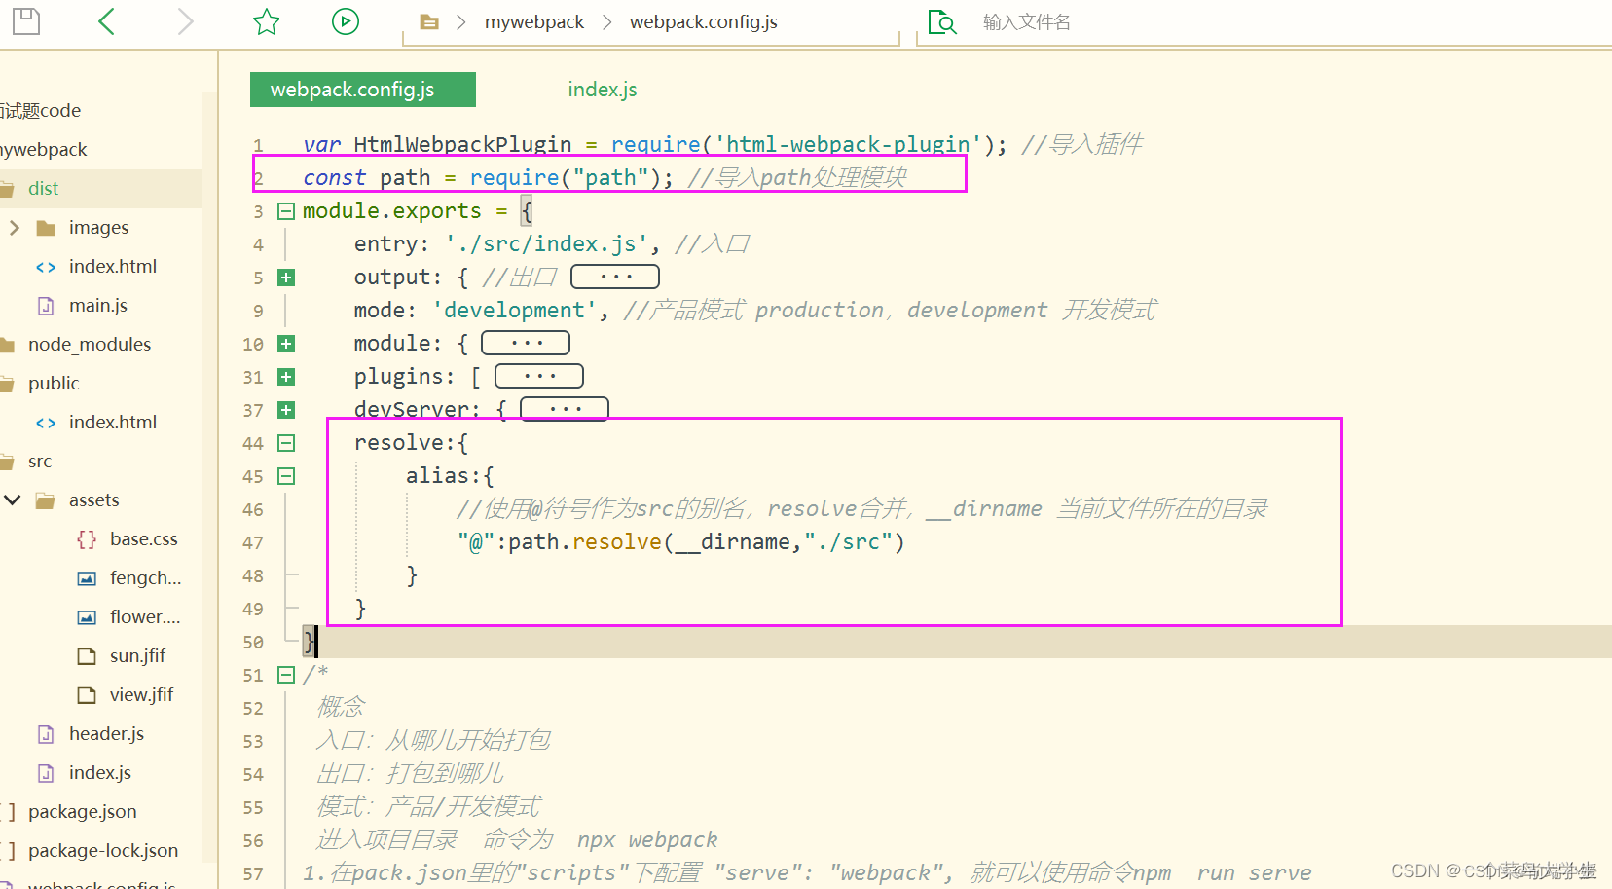Click the 'development' string on line 9

tap(514, 311)
